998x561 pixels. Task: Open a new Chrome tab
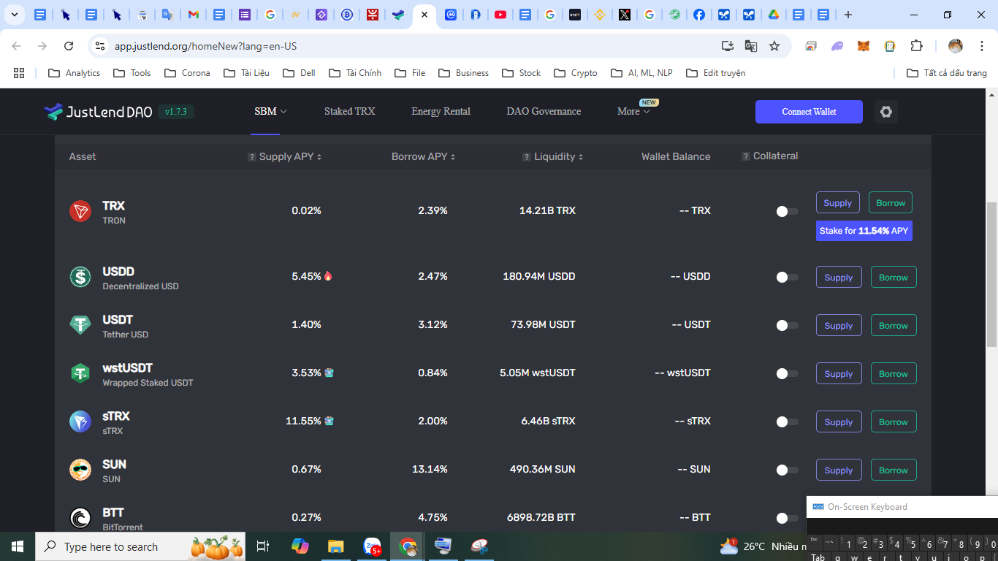(x=847, y=15)
